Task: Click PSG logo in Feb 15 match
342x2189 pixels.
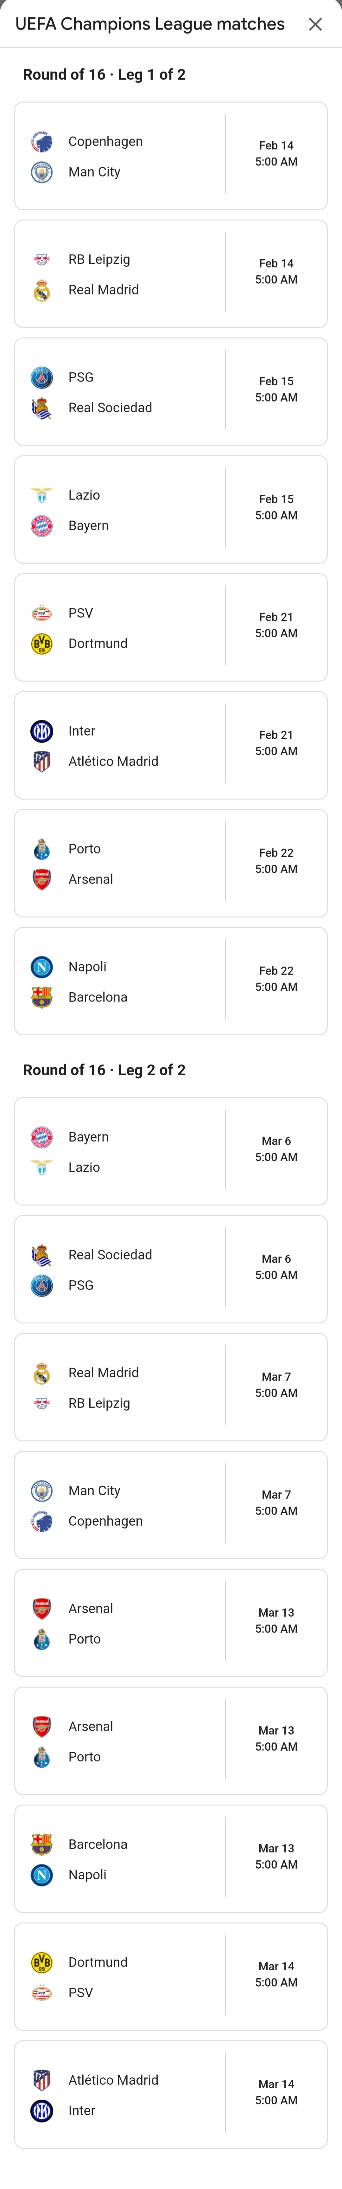Action: 41,377
